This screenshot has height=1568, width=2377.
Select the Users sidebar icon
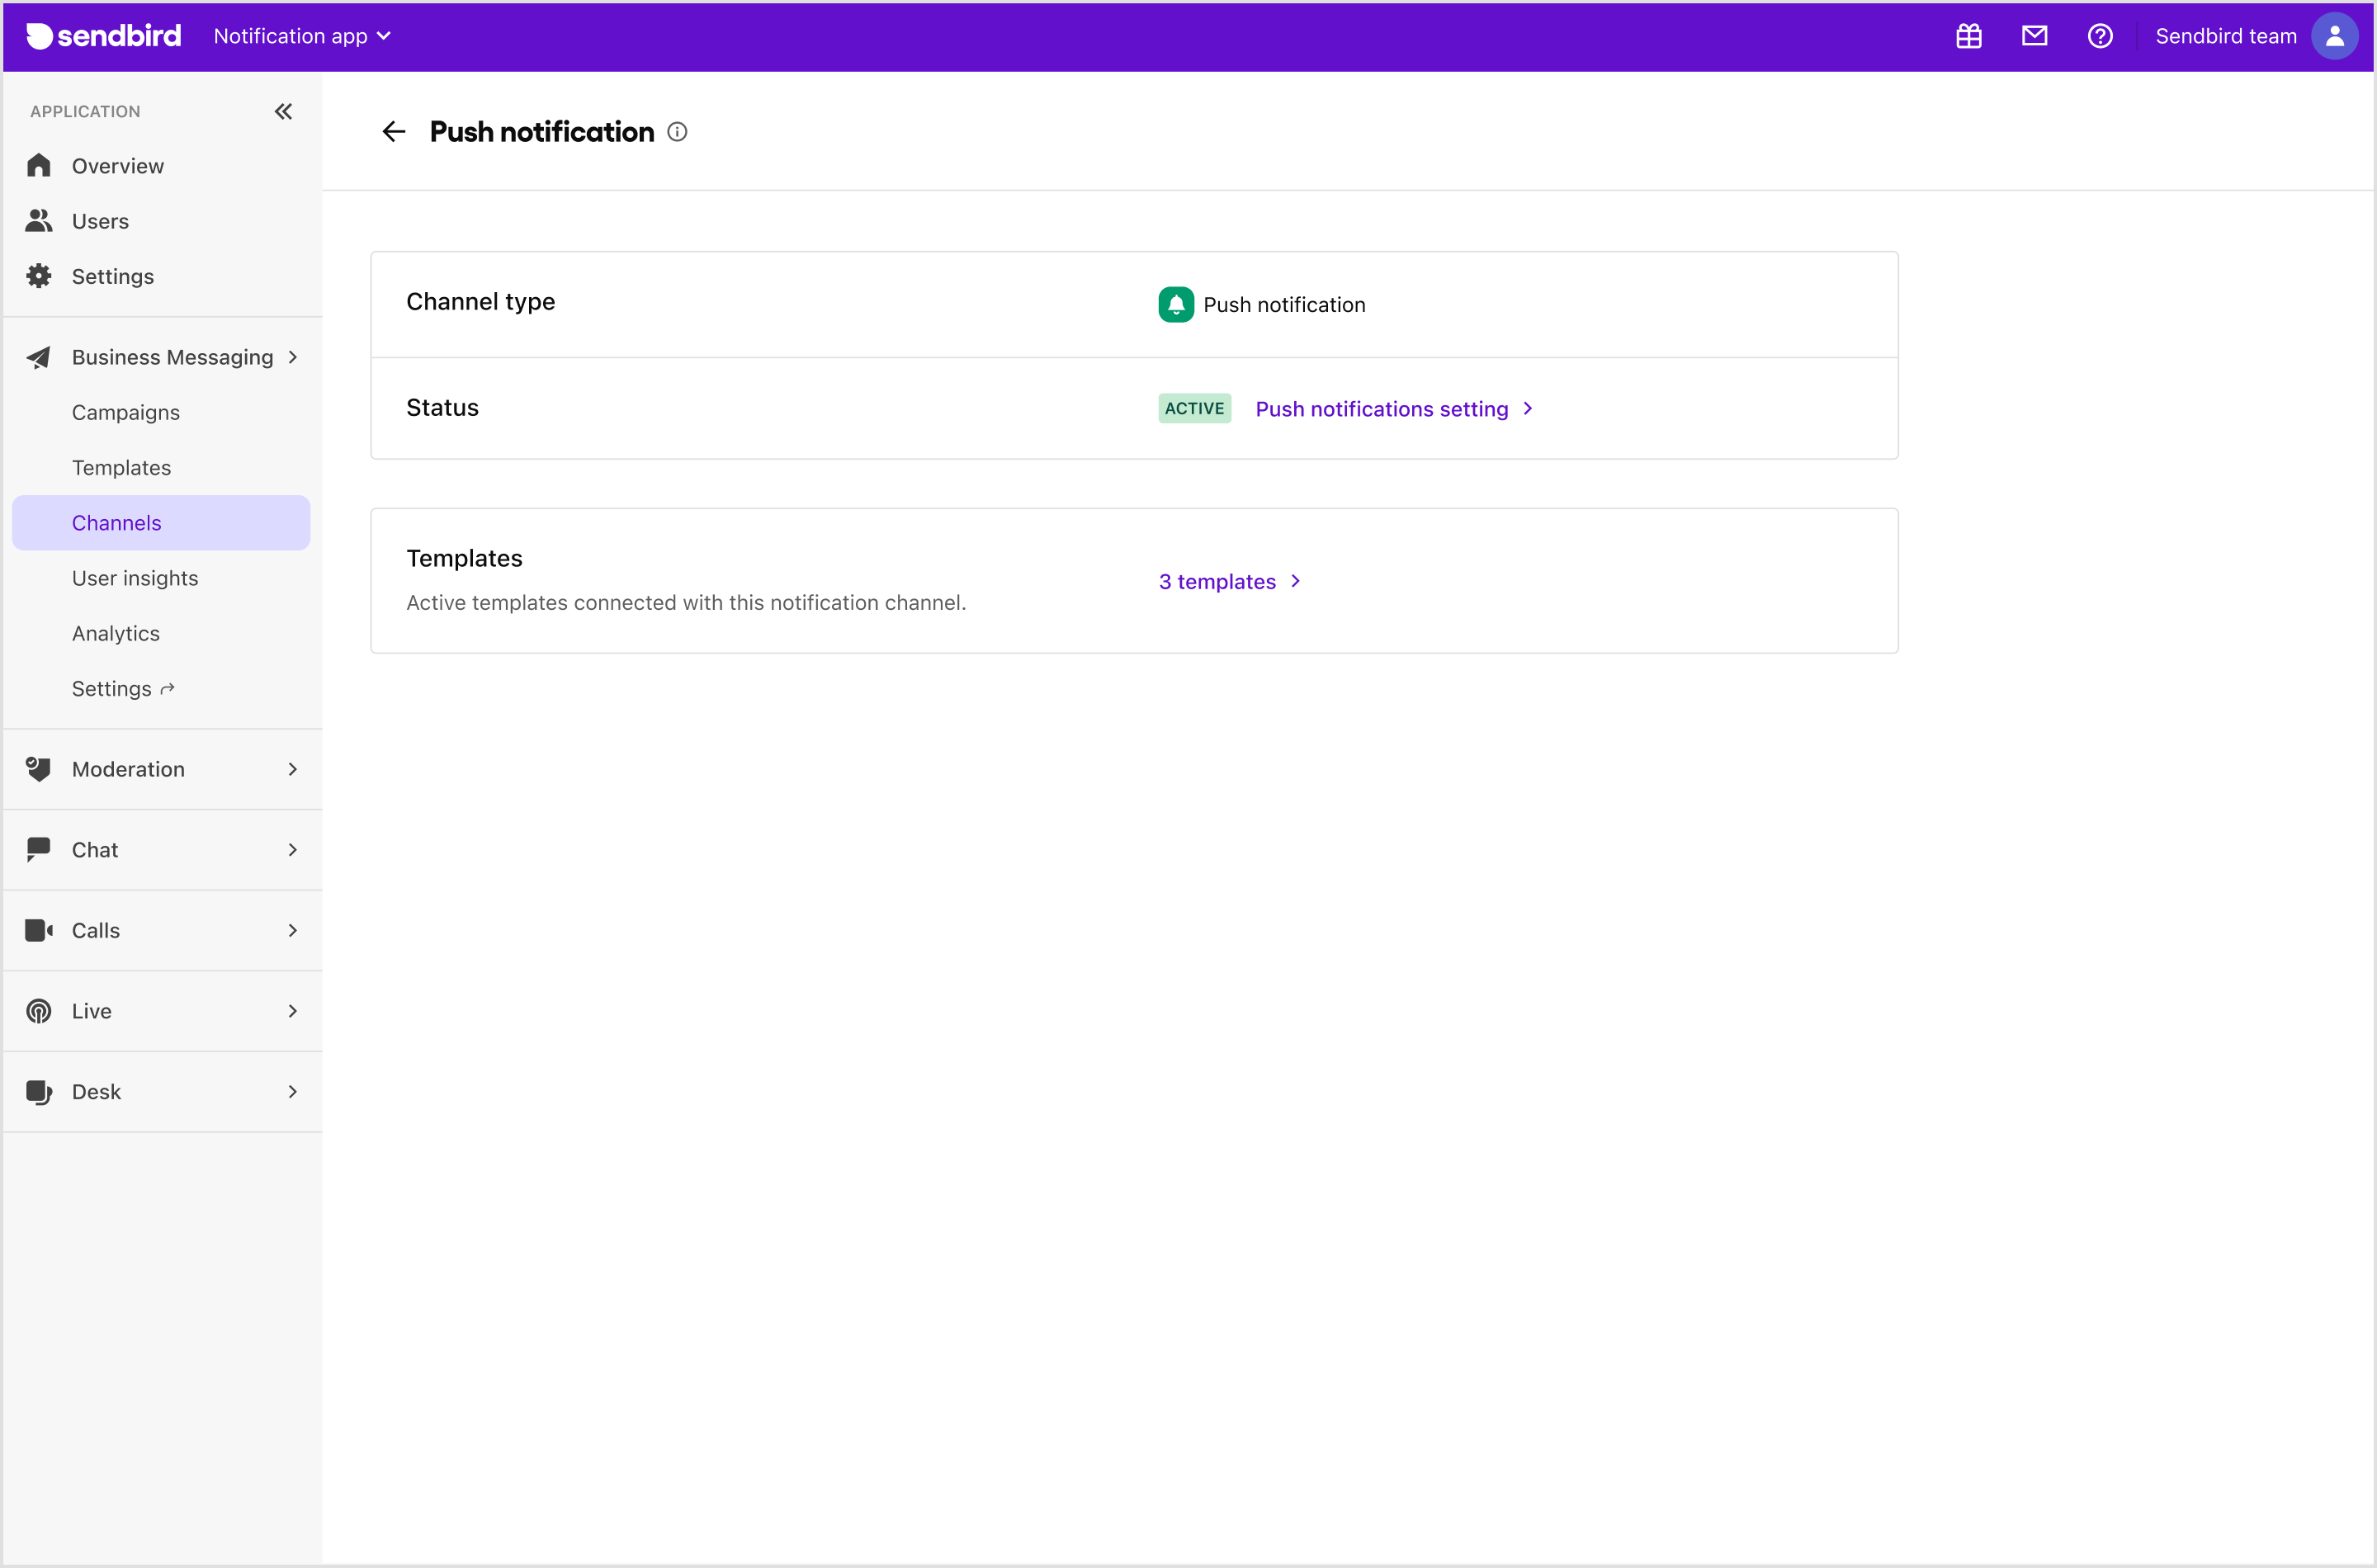point(39,220)
